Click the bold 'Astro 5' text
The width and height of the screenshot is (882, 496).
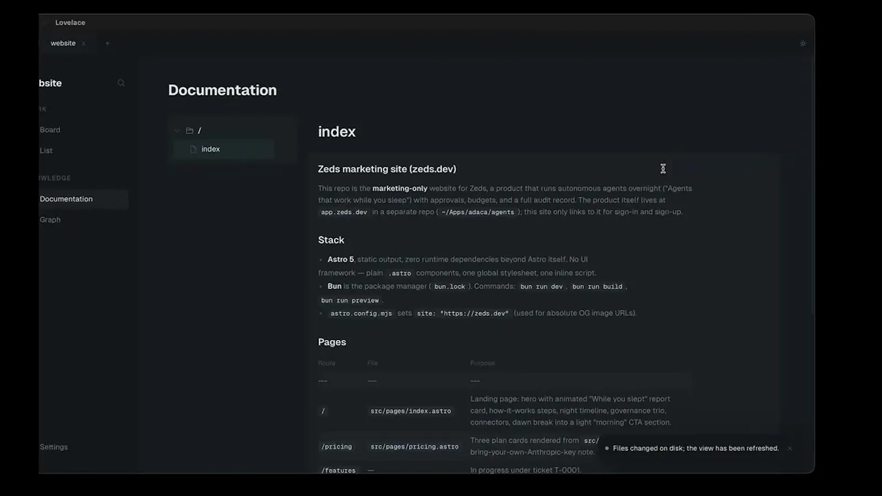pos(341,260)
